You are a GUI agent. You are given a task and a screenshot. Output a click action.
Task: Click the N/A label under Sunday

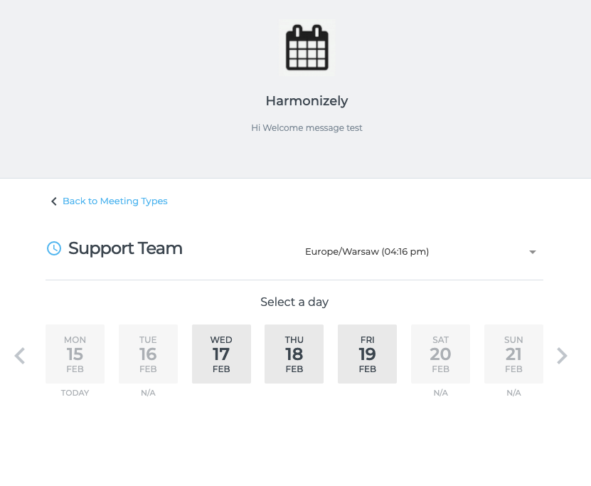[x=513, y=393]
